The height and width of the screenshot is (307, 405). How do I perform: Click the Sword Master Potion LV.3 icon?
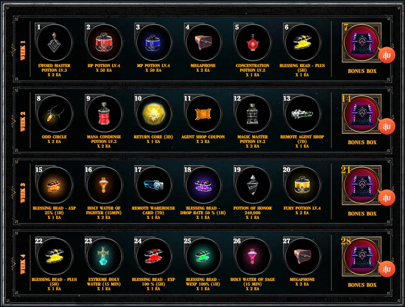(54, 43)
